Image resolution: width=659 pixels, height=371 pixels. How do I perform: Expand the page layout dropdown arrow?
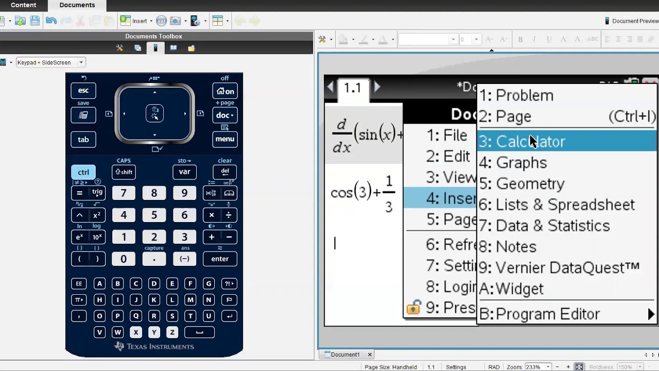tap(227, 21)
